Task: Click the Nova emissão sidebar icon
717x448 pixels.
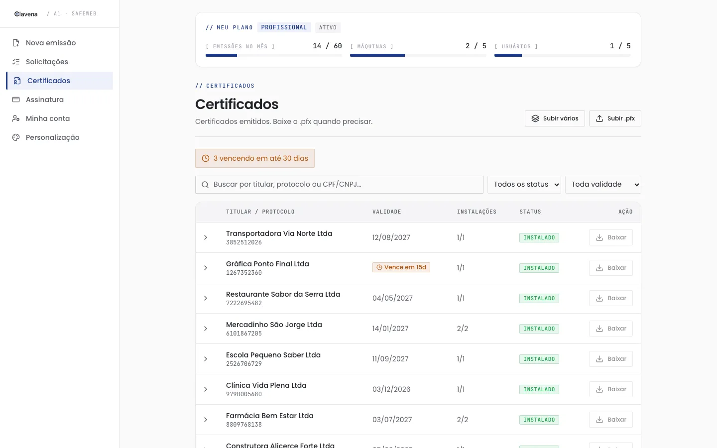Action: [x=16, y=43]
